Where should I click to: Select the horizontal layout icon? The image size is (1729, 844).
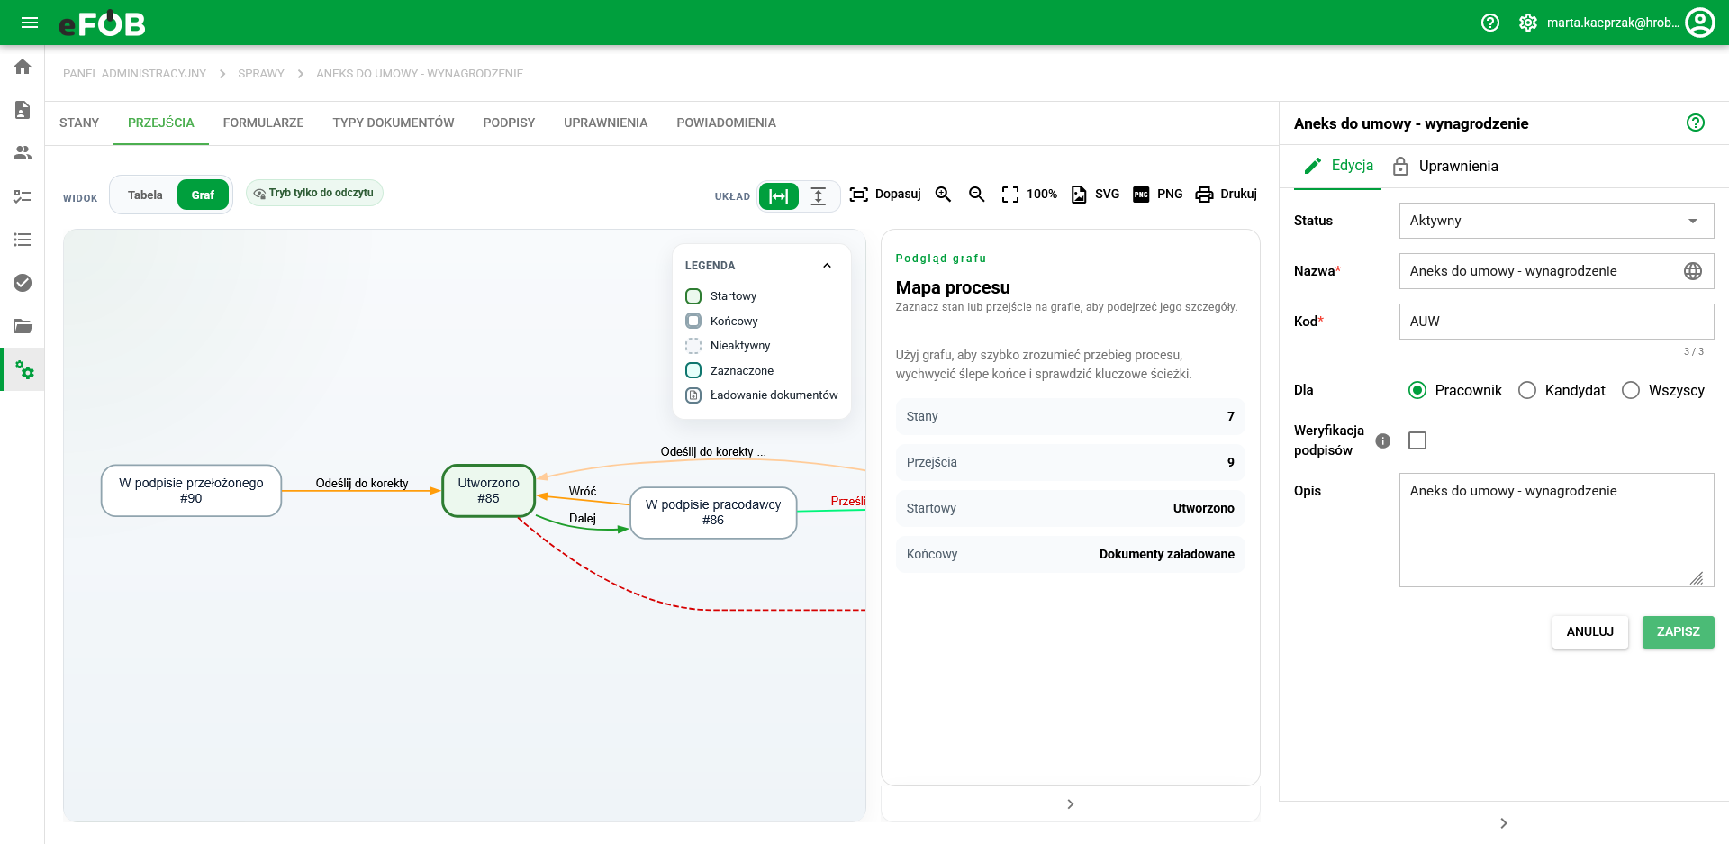pyautogui.click(x=779, y=195)
